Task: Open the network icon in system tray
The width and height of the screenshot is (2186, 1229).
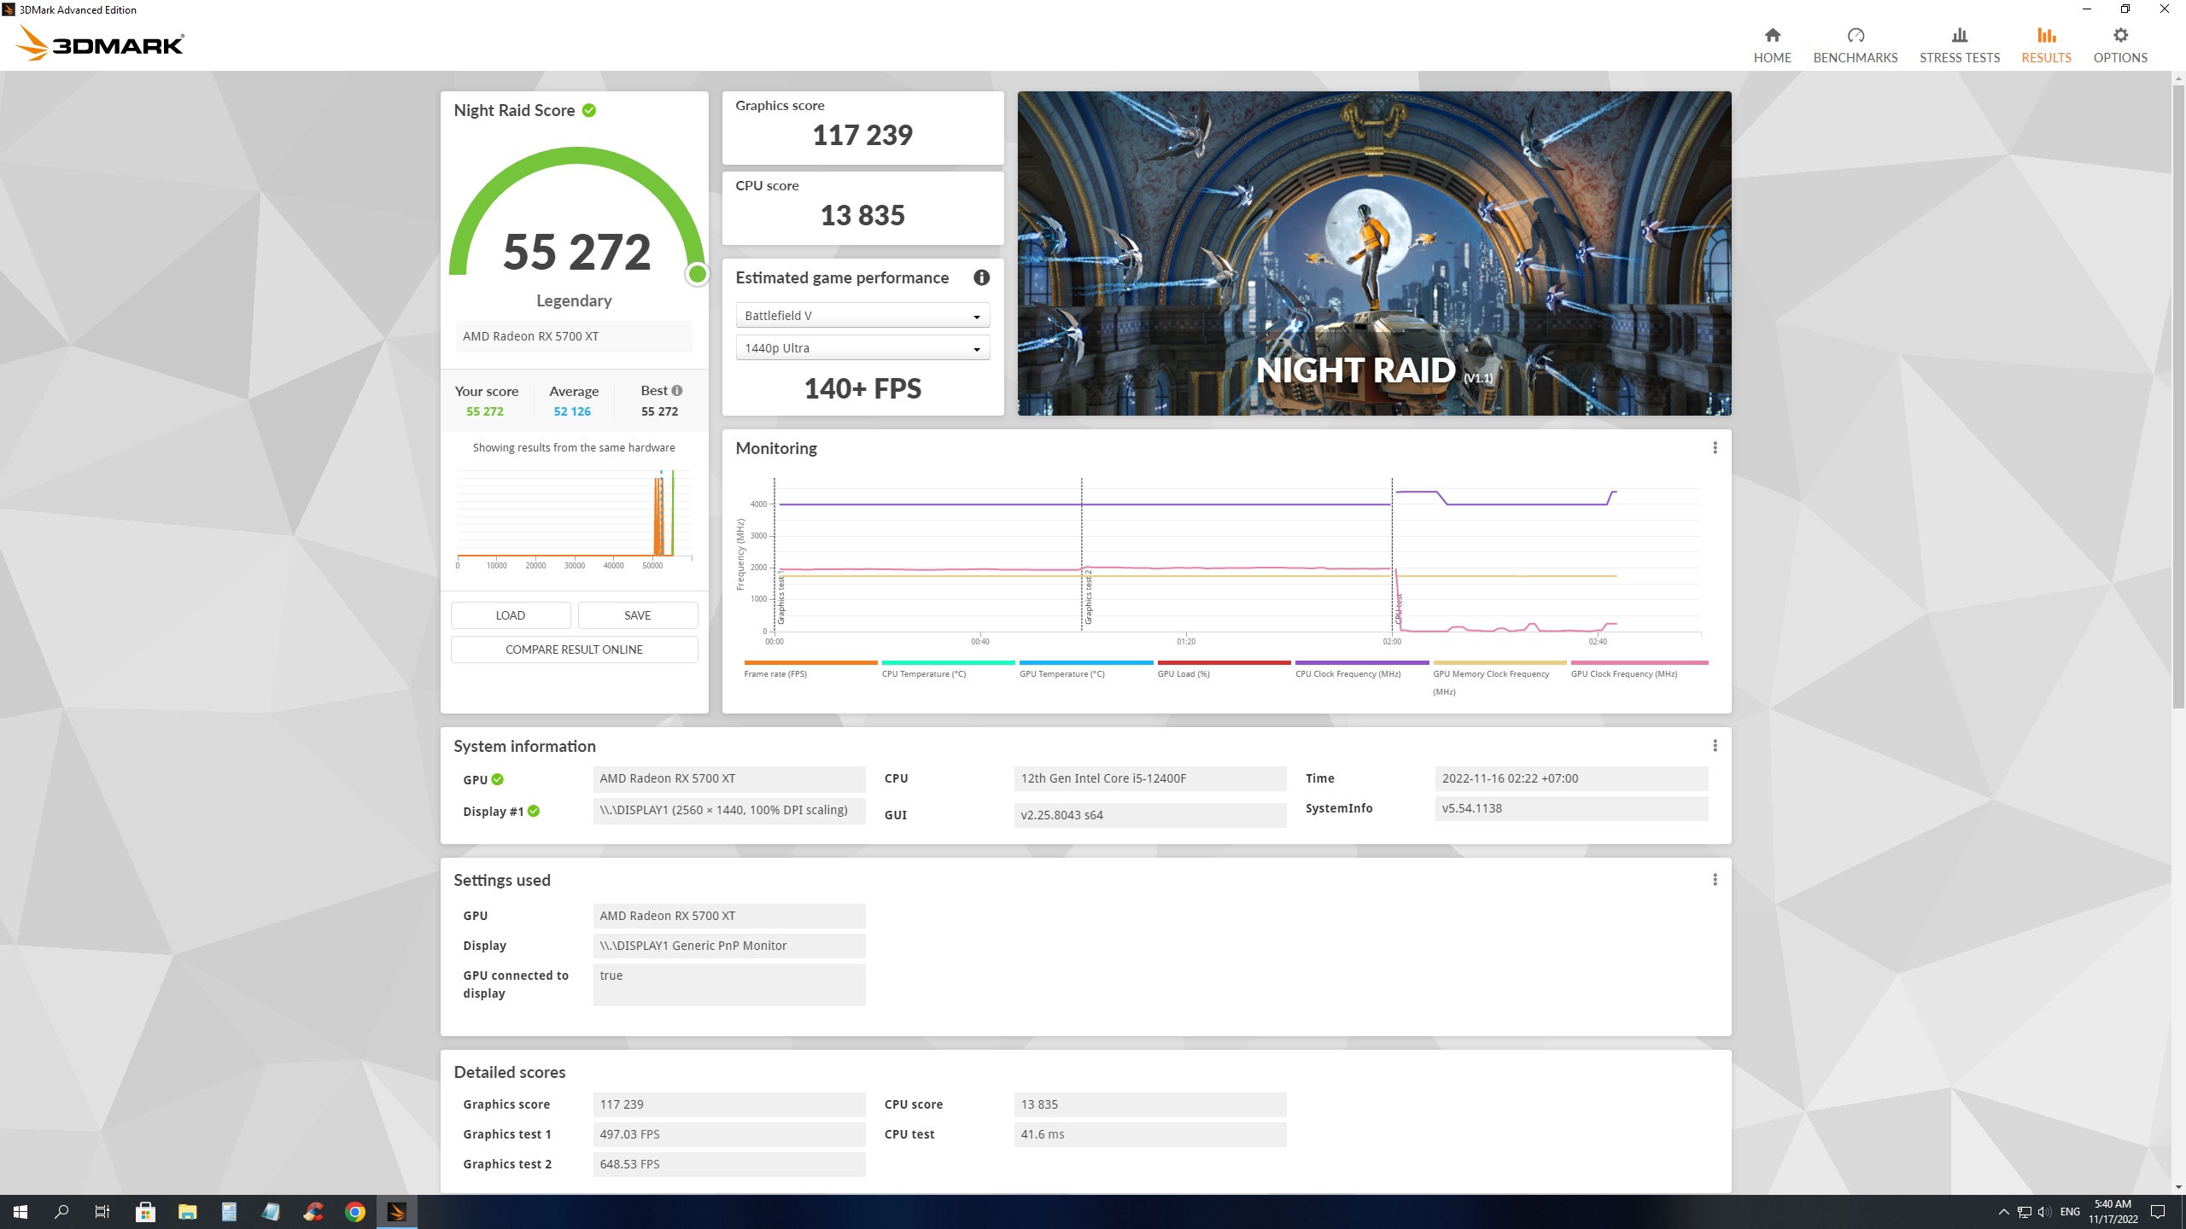Action: click(x=2024, y=1212)
